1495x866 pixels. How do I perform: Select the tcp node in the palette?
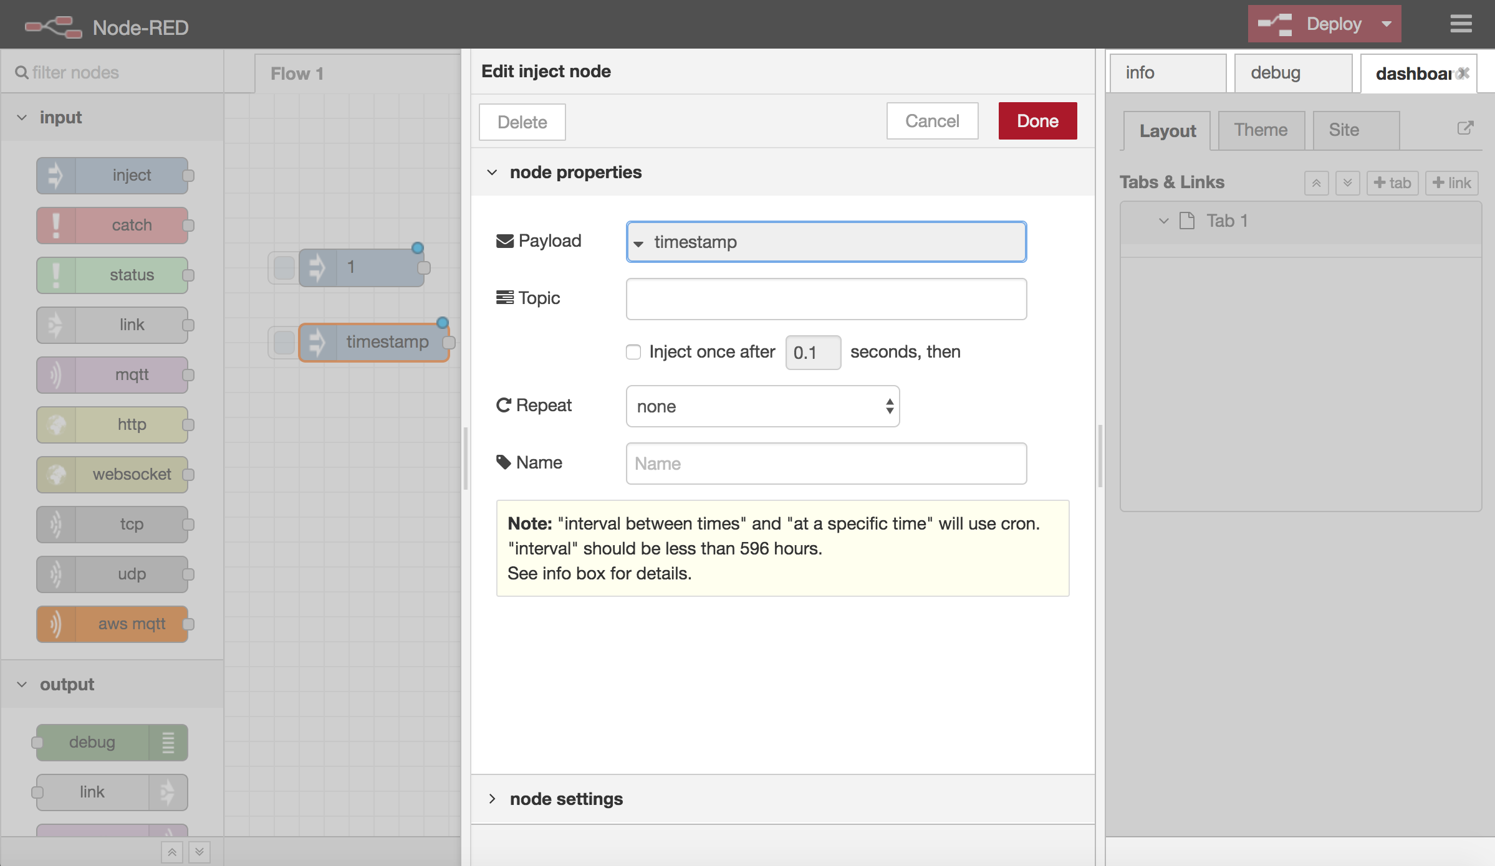112,524
